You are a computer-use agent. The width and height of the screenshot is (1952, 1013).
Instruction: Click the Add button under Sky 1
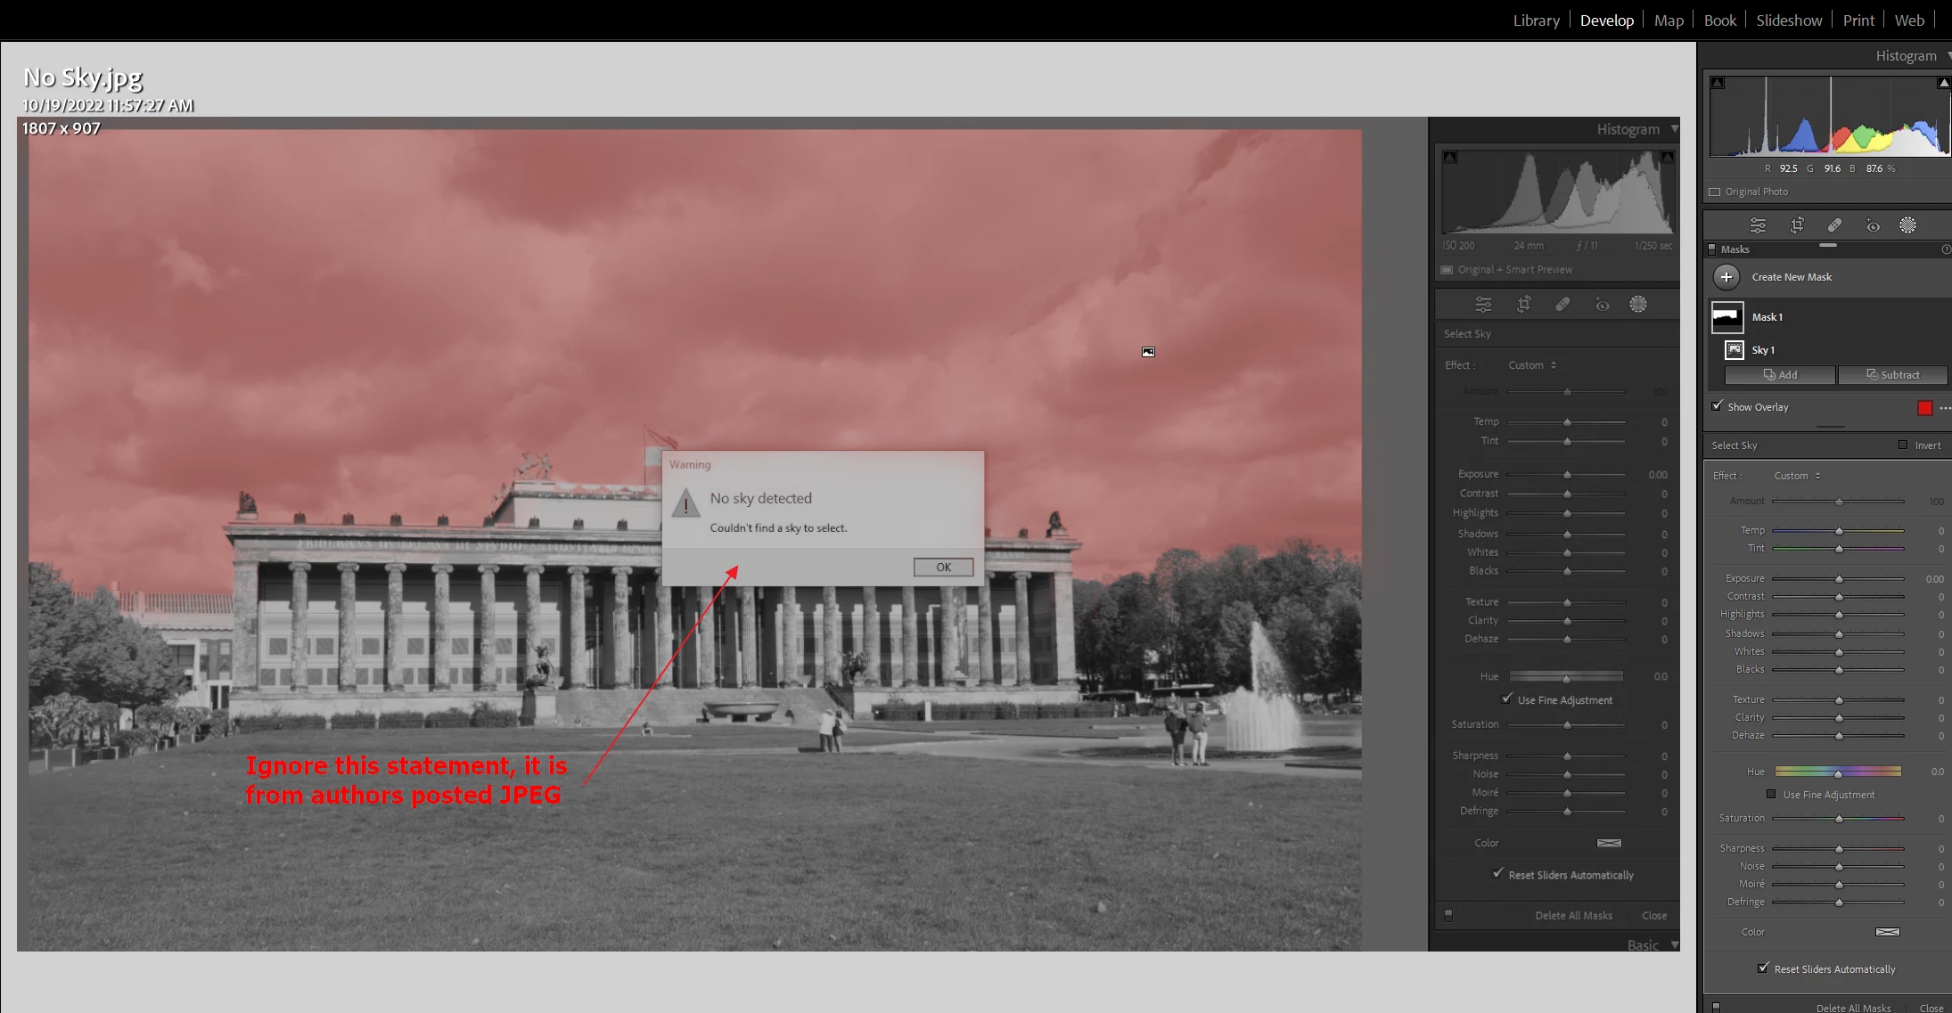tap(1780, 375)
